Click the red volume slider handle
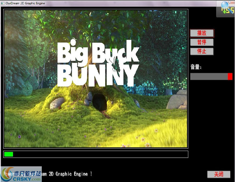The height and width of the screenshot is (182, 235). coord(230,76)
